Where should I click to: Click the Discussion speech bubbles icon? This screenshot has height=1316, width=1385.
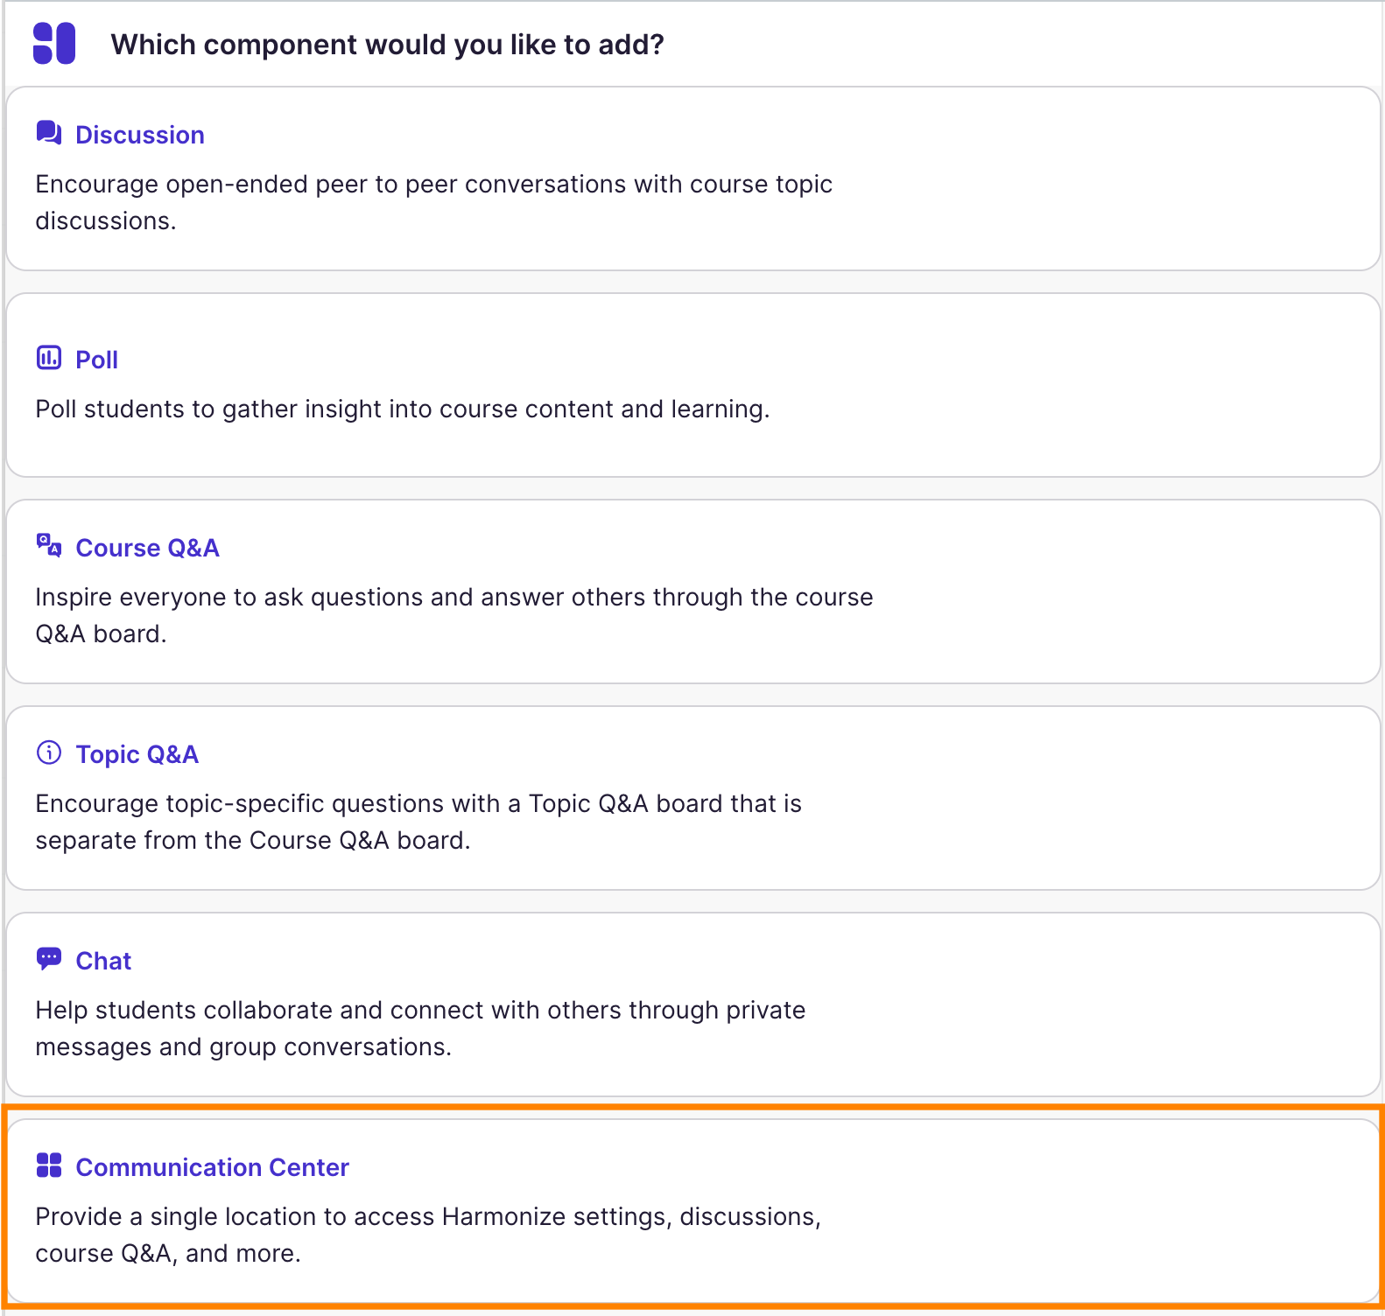tap(49, 133)
